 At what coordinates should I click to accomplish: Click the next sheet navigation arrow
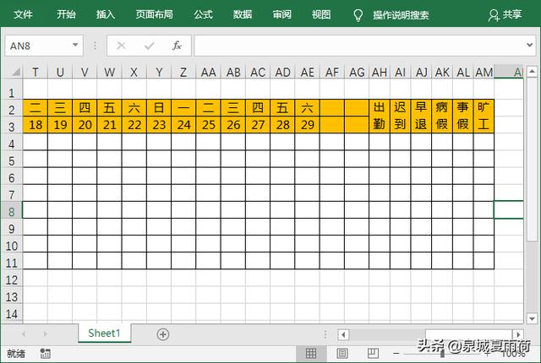pyautogui.click(x=45, y=334)
